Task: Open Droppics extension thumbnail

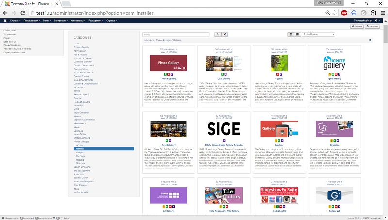Action: (335, 129)
